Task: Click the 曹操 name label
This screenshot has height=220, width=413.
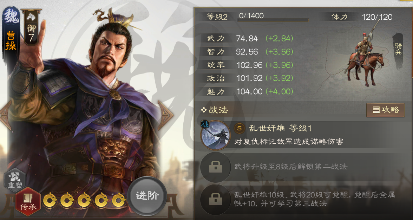Action: coord(11,41)
